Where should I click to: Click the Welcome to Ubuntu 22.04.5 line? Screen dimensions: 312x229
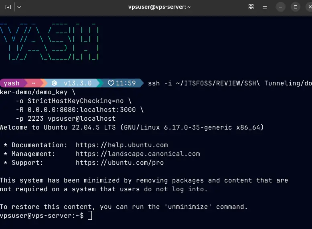pyautogui.click(x=132, y=128)
